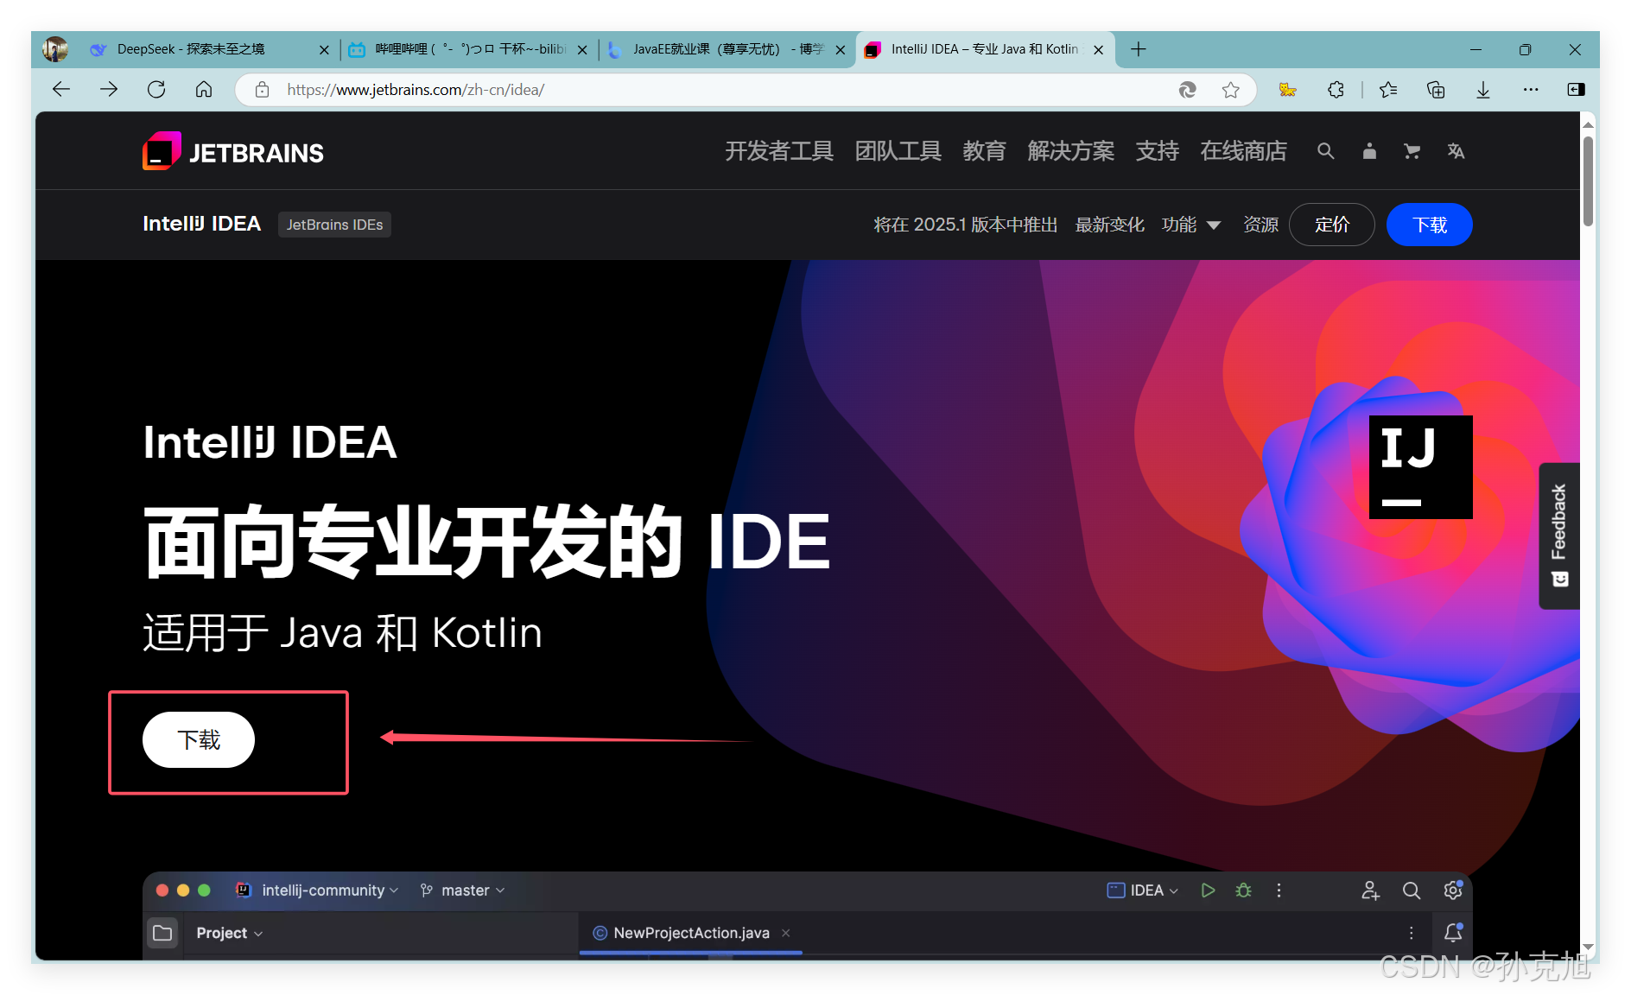Click the IDE preview add-user icon

pyautogui.click(x=1370, y=890)
